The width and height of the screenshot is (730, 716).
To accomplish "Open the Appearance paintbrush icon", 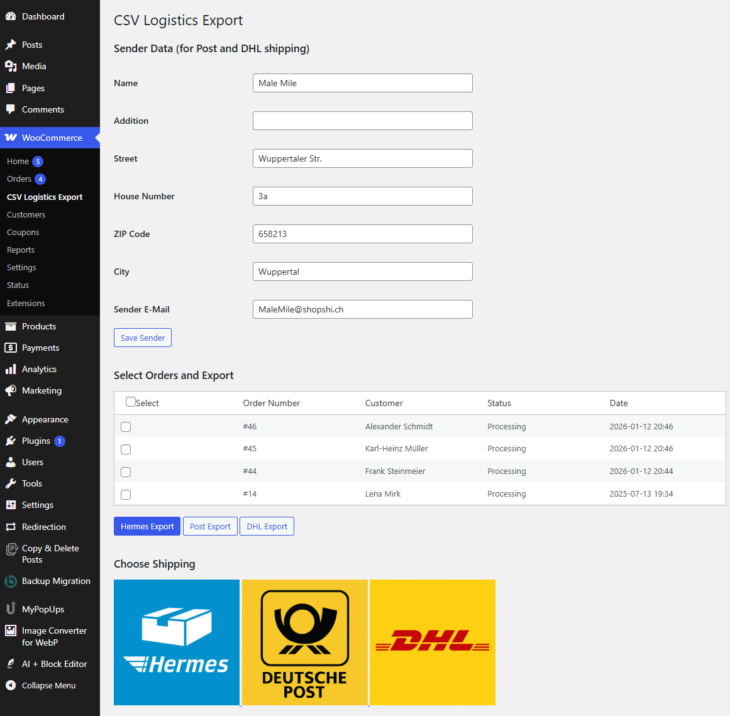I will pyautogui.click(x=11, y=419).
